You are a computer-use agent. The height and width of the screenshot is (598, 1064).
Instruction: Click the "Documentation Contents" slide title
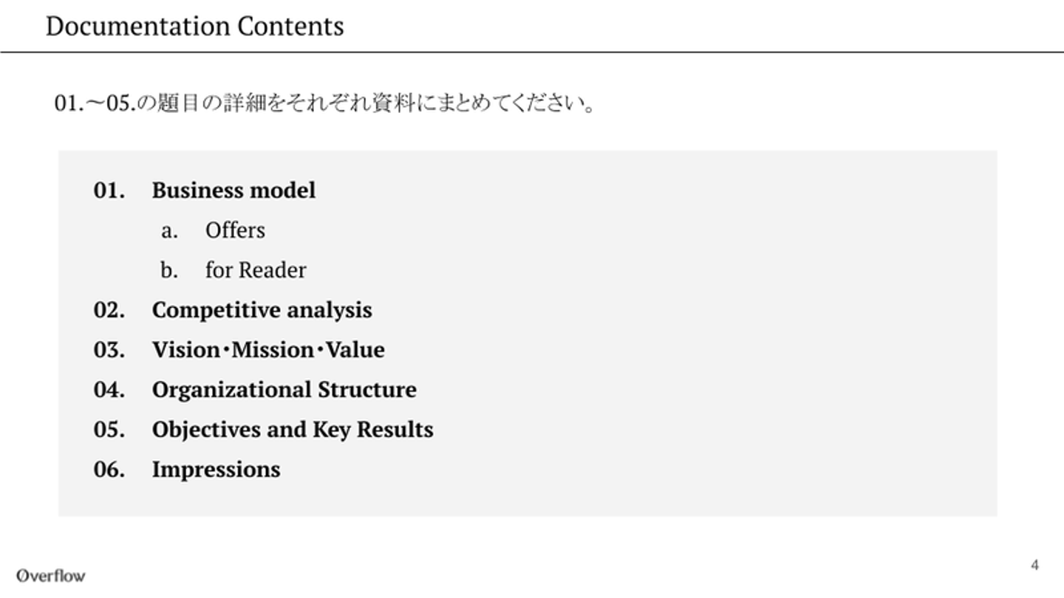194,27
